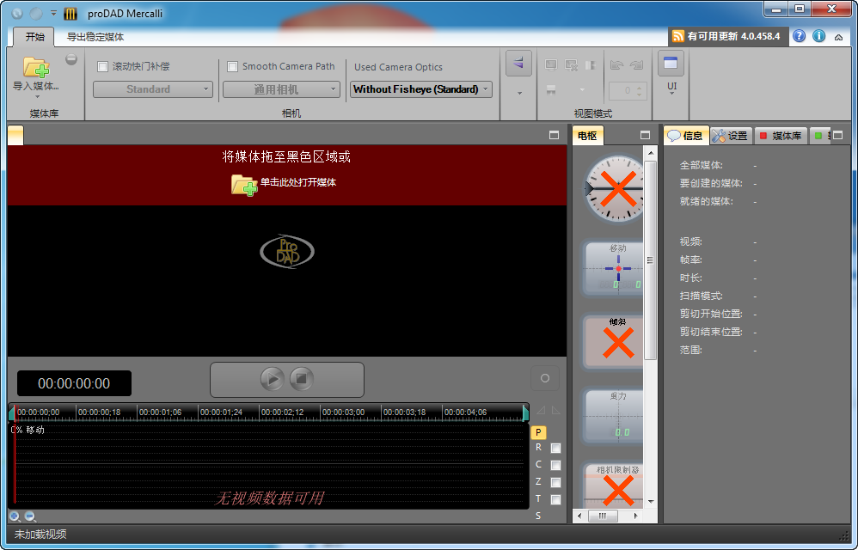Select the 设置 tab
The height and width of the screenshot is (550, 858).
(732, 136)
